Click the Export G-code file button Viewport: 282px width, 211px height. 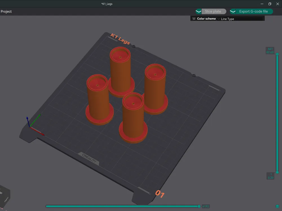[x=254, y=12]
